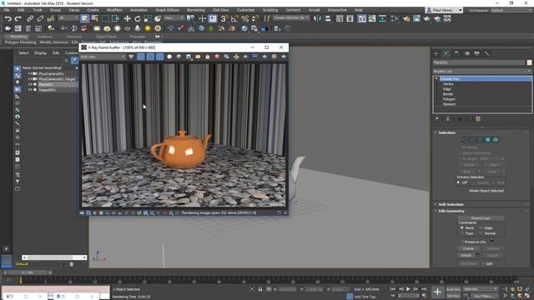The height and width of the screenshot is (300, 534).
Task: Enable Vertex sub-object selection icon
Action: click(465, 140)
